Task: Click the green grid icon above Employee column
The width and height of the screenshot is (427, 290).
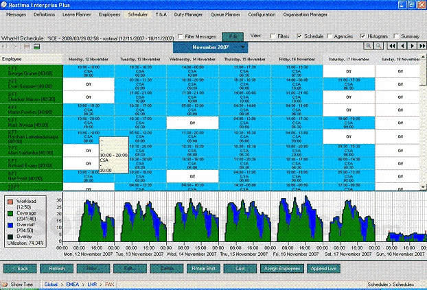Action: [37, 47]
